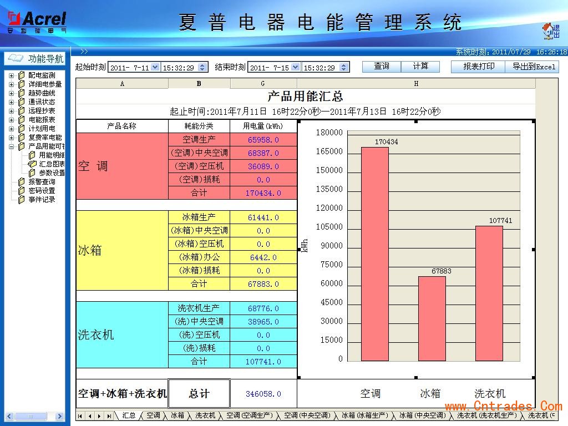This screenshot has width=568, height=426.
Task: Open 用能明细 tree item
Action: [x=52, y=155]
